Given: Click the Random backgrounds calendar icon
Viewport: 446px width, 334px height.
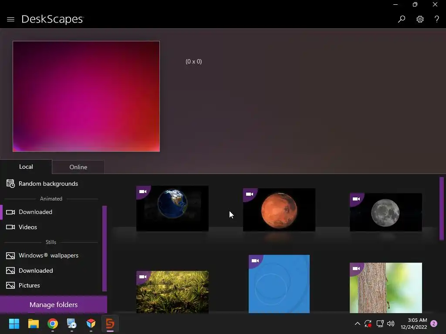Looking at the screenshot, I should (x=10, y=184).
